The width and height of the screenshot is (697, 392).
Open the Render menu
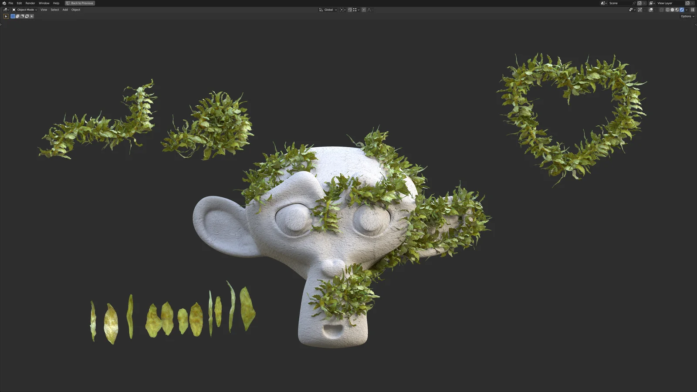click(30, 3)
